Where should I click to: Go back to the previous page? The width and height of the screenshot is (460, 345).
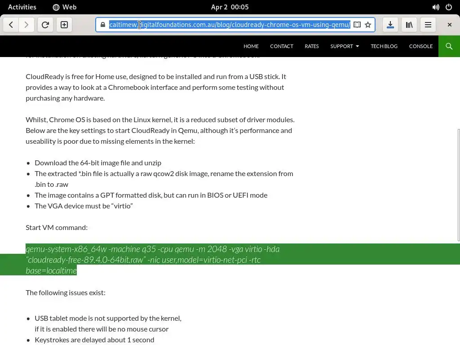(11, 25)
